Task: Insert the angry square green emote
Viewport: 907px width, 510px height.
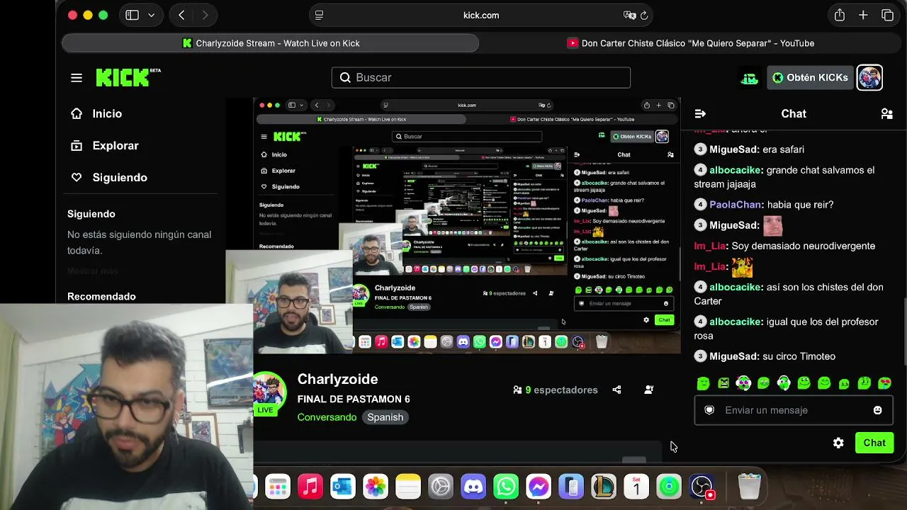Action: (x=723, y=383)
